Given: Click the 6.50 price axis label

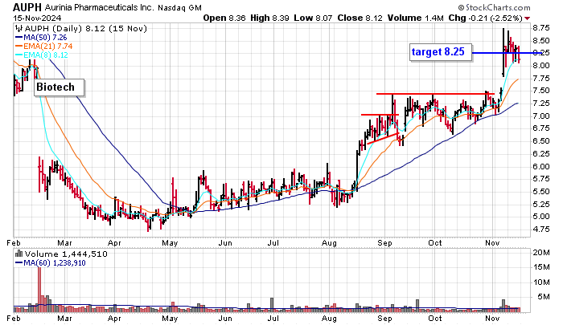Looking at the screenshot, I should [x=541, y=141].
